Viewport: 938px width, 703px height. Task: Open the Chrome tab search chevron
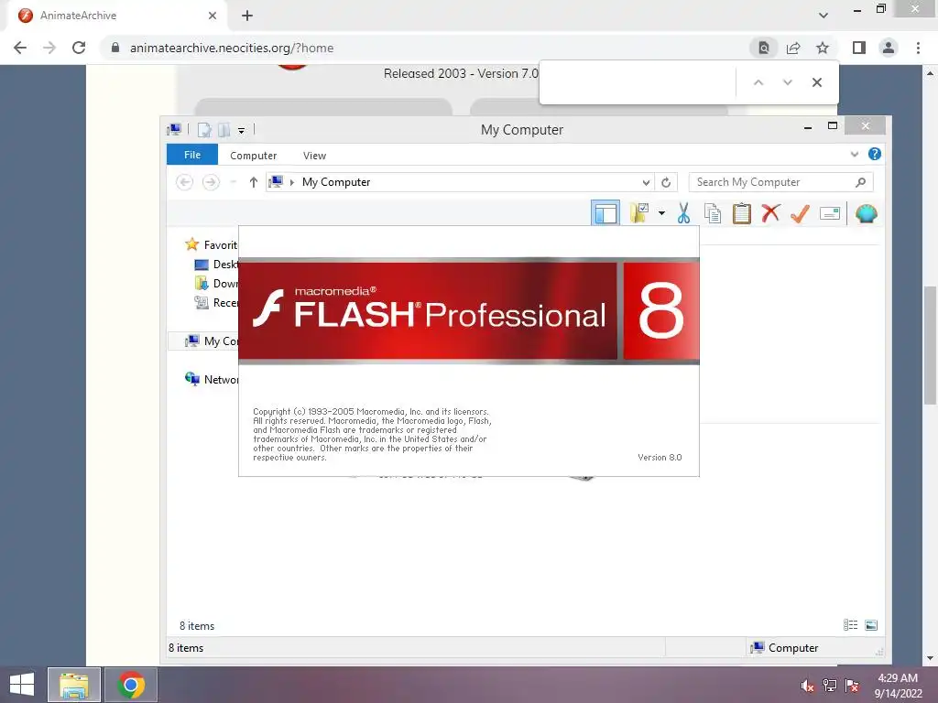tap(823, 16)
